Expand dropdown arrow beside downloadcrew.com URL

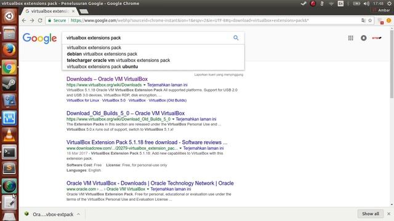click(x=180, y=149)
